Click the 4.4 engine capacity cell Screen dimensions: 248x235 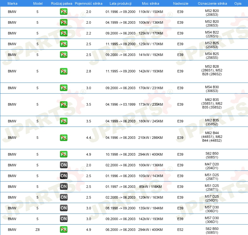88,138
